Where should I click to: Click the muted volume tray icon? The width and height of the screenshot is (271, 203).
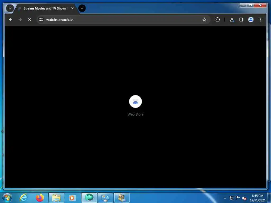tap(244, 198)
